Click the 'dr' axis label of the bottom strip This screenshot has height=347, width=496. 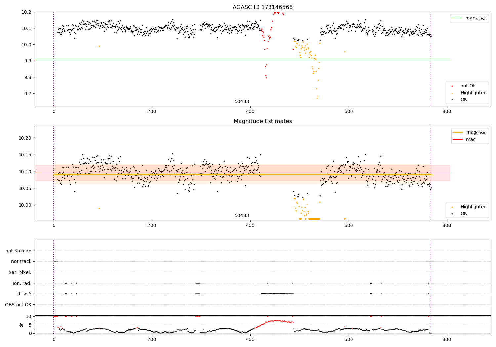21,325
